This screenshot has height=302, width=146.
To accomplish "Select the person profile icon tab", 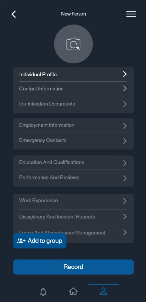I will coord(104,292).
